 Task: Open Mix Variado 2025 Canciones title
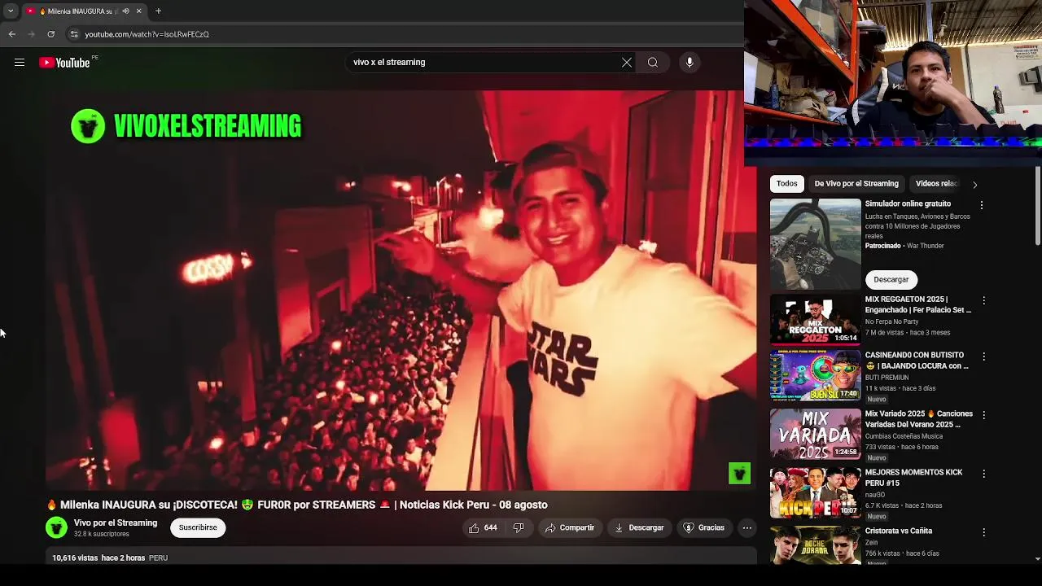coord(919,419)
